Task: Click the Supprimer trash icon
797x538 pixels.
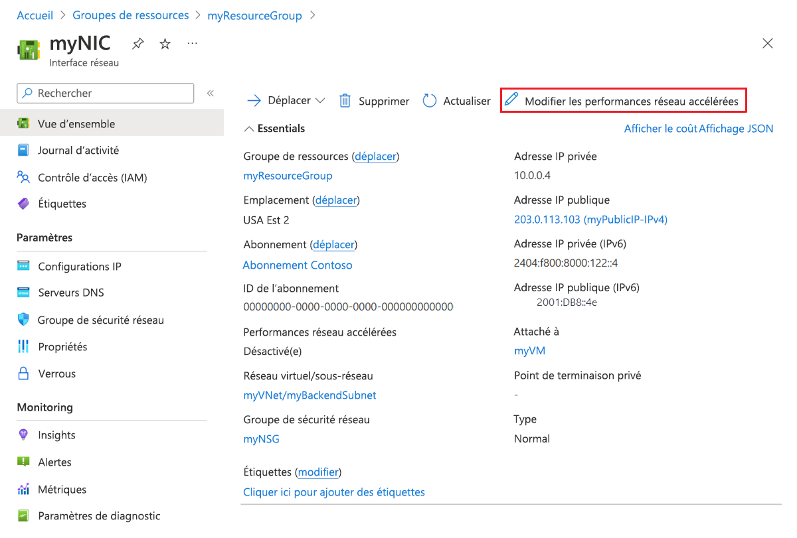Action: point(345,101)
